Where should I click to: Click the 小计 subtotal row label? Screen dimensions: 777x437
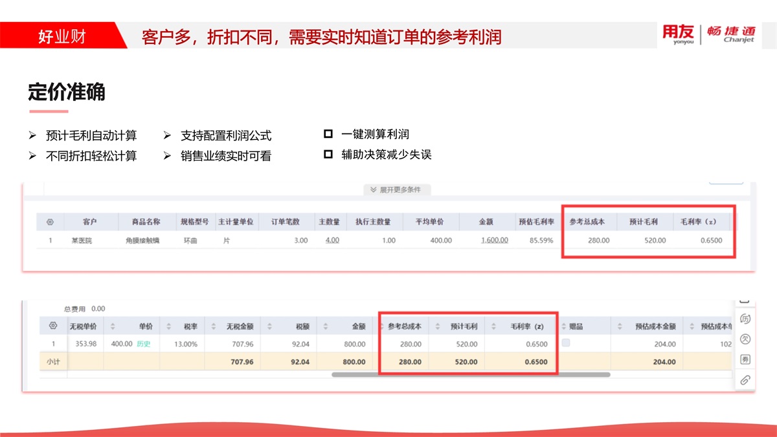click(53, 362)
